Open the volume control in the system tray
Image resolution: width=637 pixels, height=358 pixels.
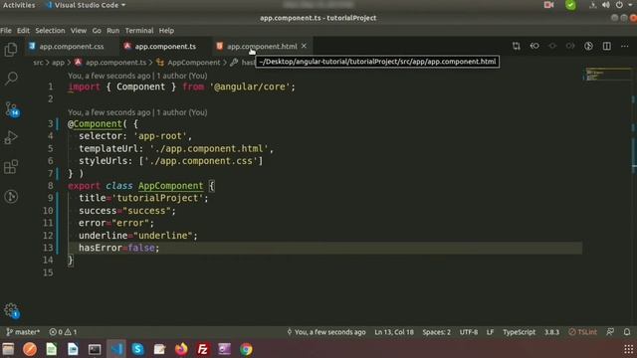coord(606,5)
